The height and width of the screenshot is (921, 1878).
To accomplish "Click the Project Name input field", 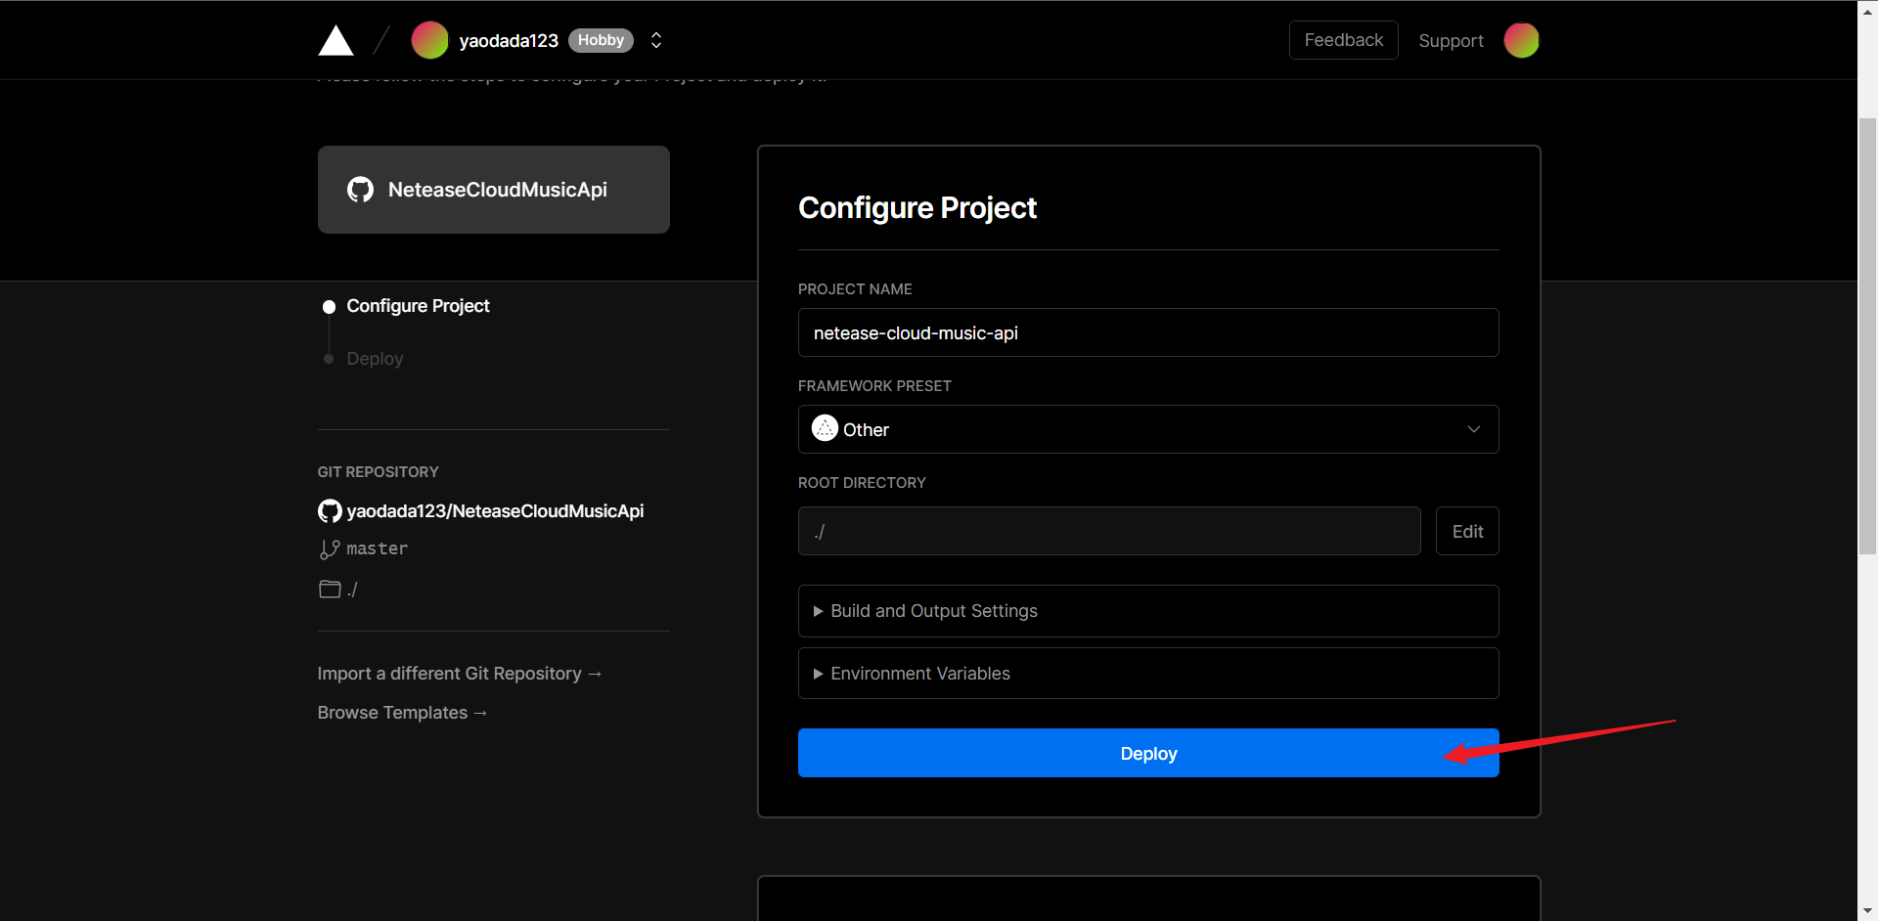I will pos(1147,333).
